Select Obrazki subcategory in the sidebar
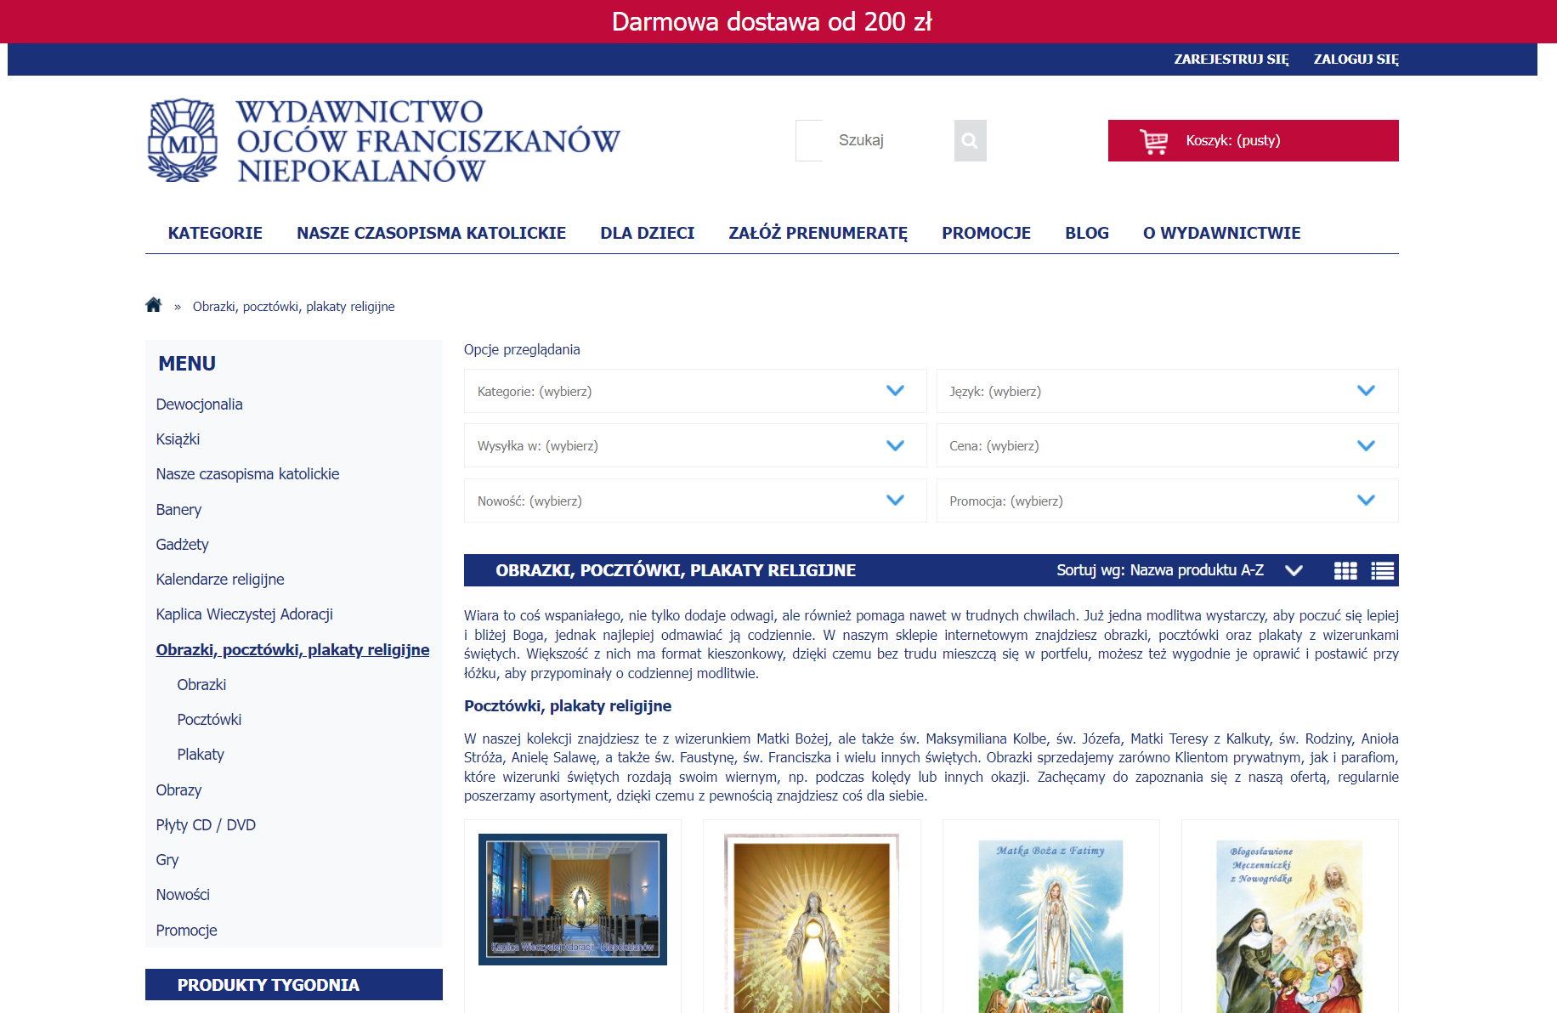1557x1013 pixels. point(201,684)
